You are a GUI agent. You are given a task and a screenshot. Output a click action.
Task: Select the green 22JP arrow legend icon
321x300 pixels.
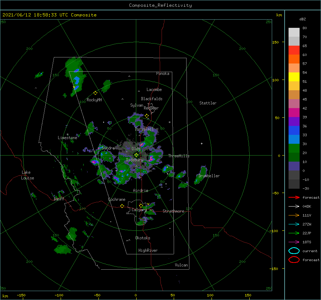tap(294, 233)
